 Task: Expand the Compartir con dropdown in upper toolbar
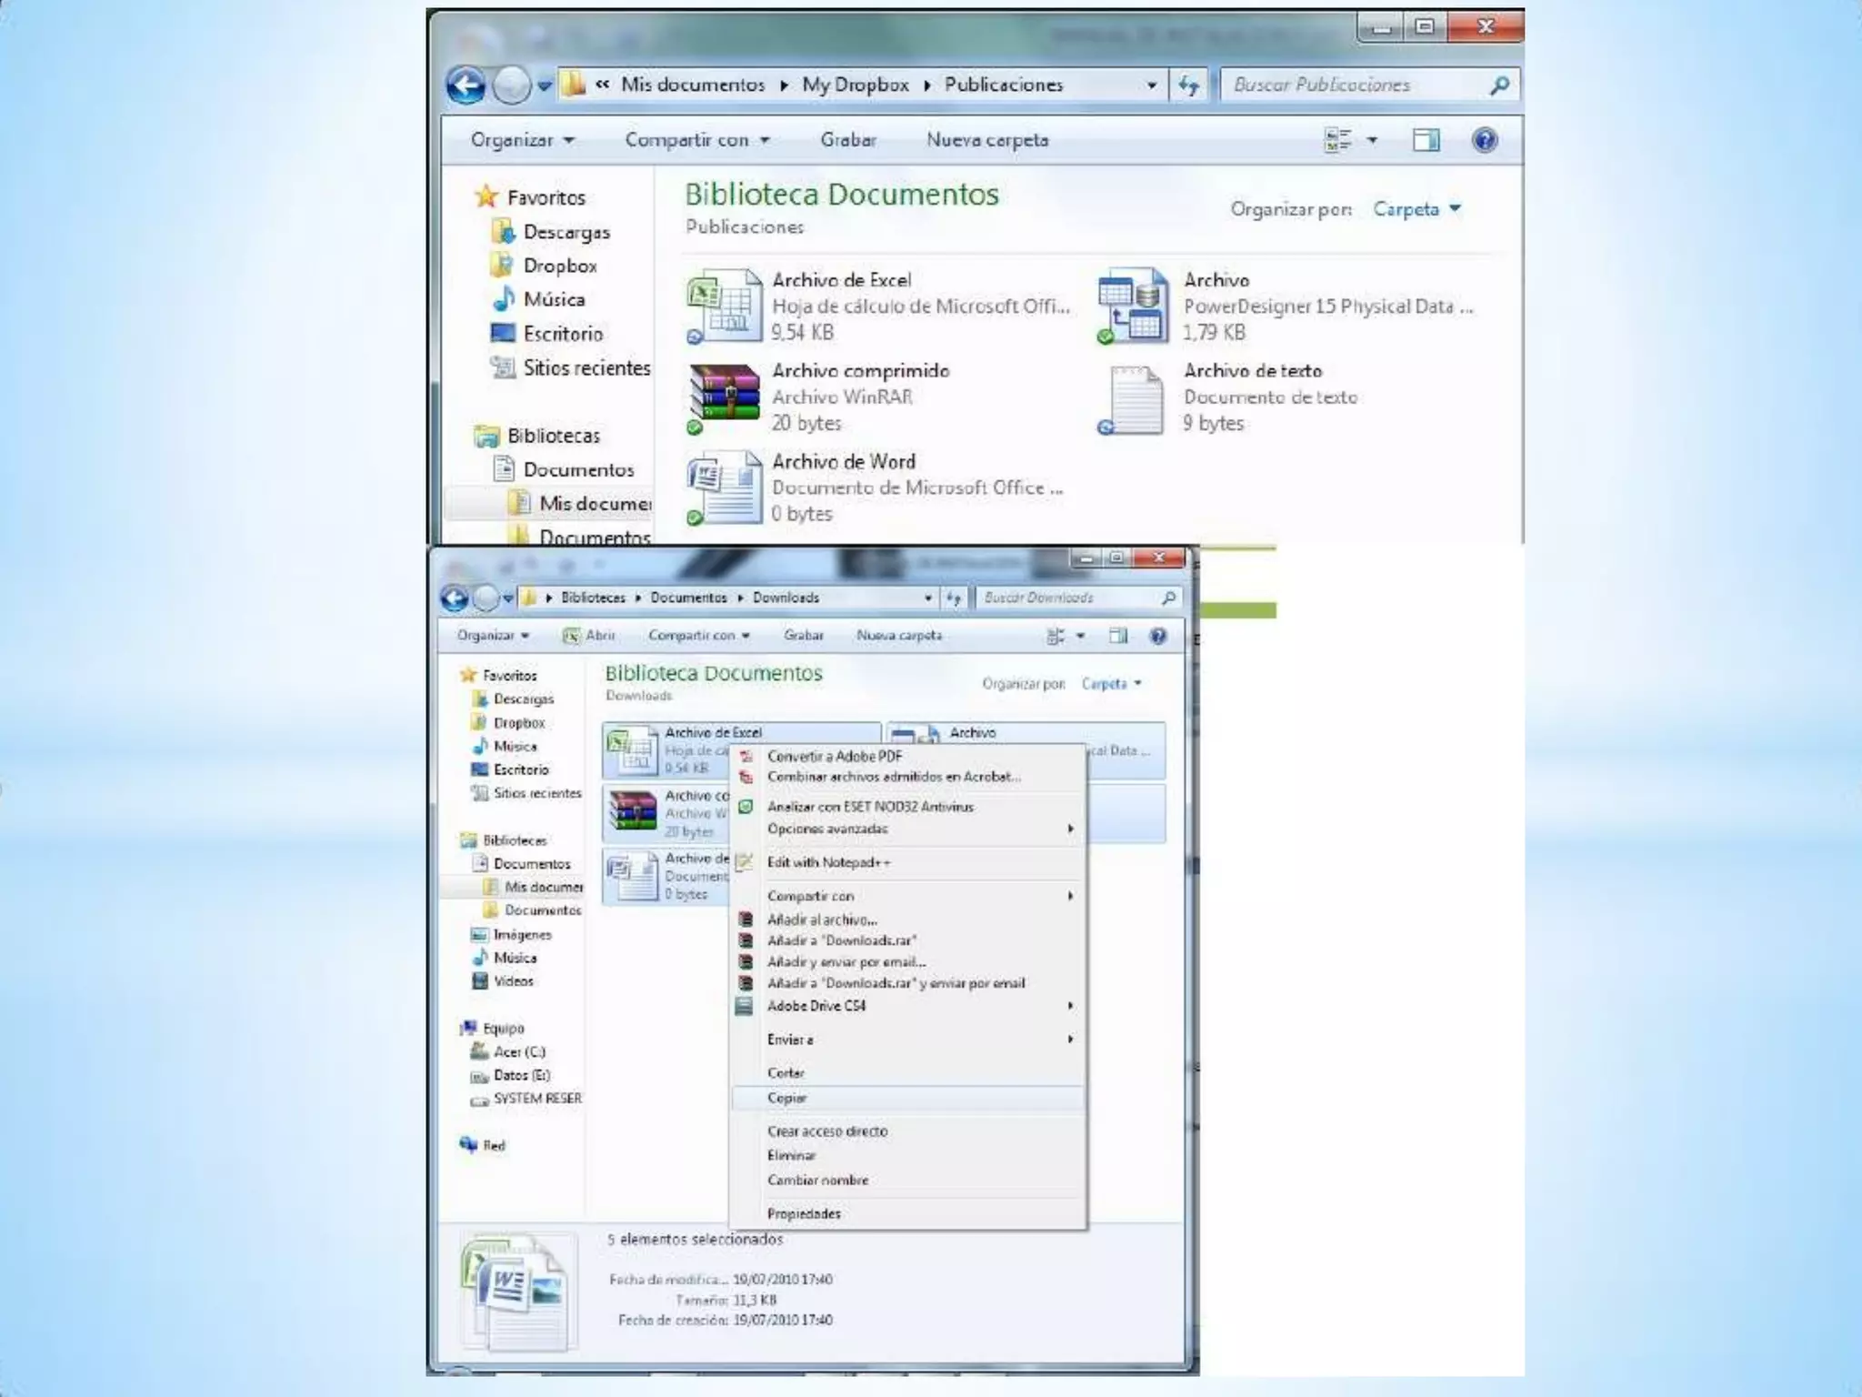(x=696, y=140)
